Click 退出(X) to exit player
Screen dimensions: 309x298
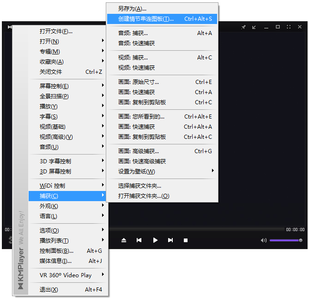(x=67, y=290)
